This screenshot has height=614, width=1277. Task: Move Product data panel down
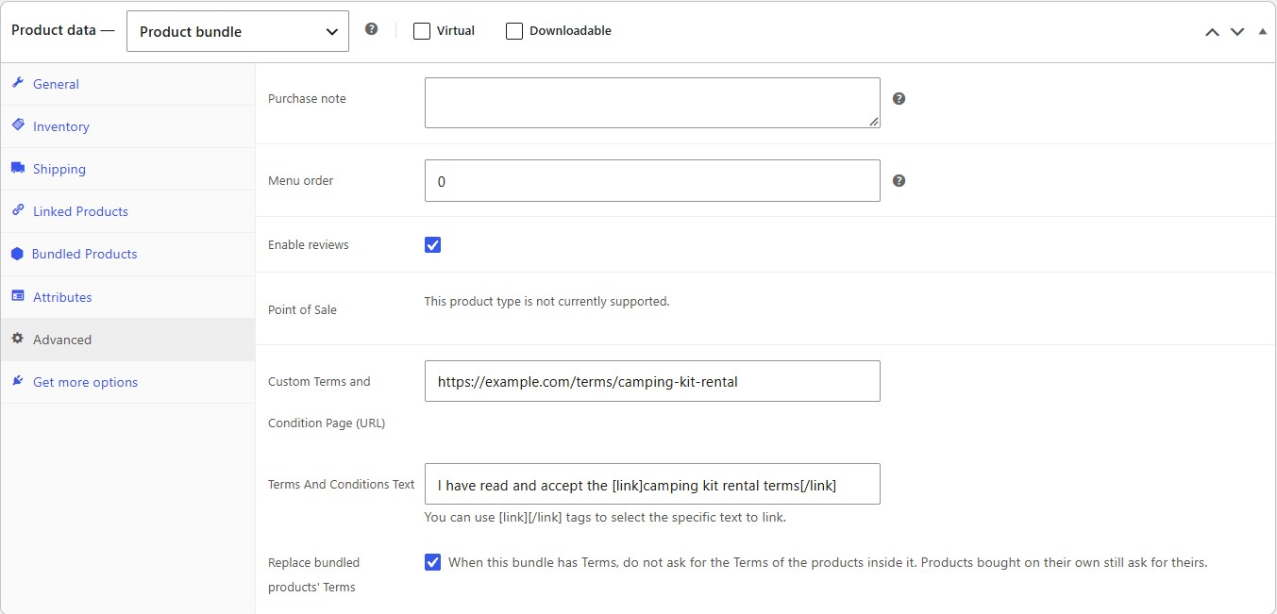tap(1237, 31)
